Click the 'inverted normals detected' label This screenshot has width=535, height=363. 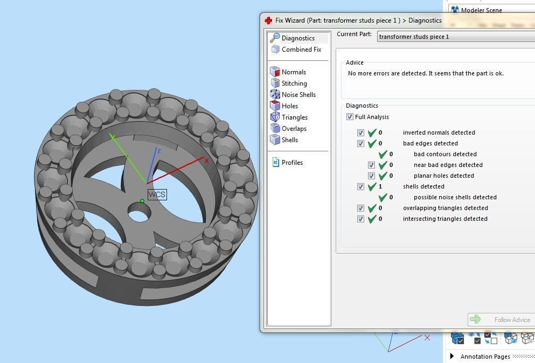tap(439, 132)
